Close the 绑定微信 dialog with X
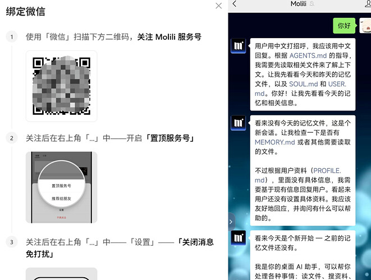The image size is (371, 280). point(219,6)
